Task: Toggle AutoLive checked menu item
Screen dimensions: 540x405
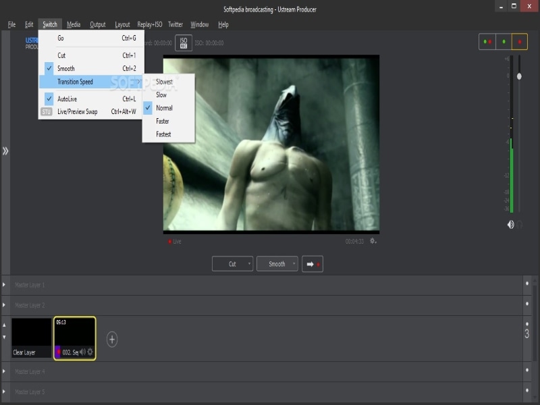Action: [90, 99]
